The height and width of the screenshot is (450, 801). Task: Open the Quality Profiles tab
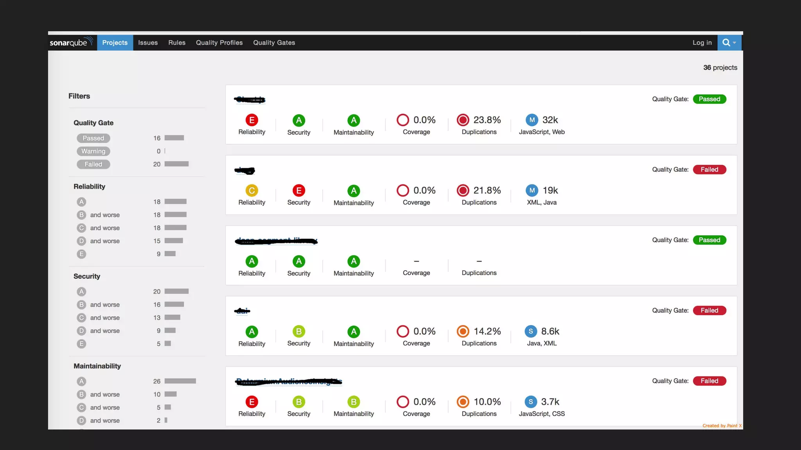[x=219, y=43]
